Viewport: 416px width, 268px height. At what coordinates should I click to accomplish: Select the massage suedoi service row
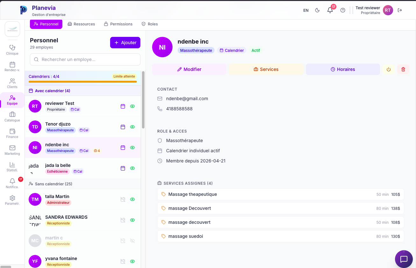280,236
